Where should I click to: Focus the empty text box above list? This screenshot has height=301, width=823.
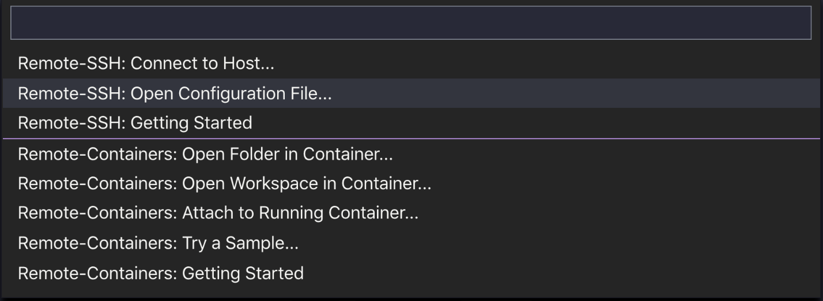tap(410, 23)
